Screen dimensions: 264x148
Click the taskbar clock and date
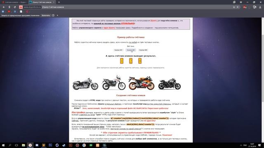pos(252,145)
